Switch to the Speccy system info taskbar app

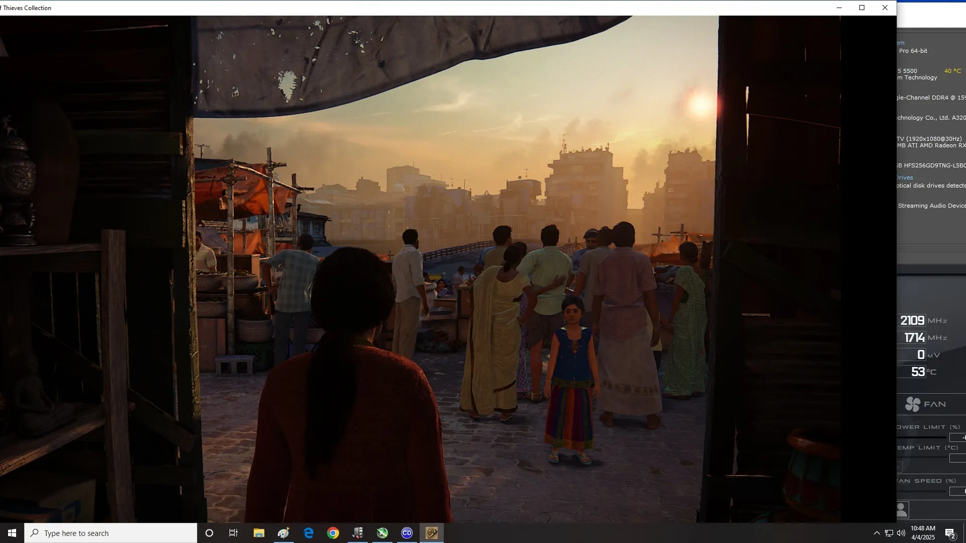(x=358, y=533)
